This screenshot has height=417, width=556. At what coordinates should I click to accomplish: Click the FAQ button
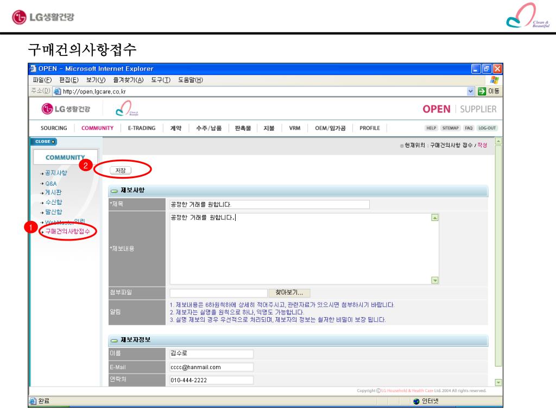pos(469,128)
